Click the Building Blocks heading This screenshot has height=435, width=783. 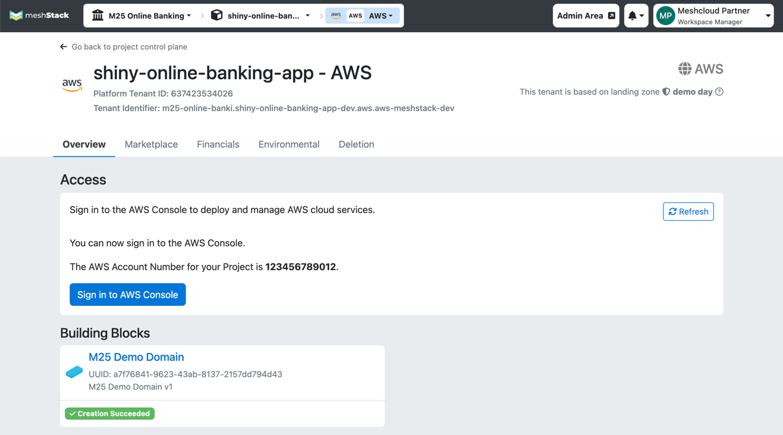point(105,333)
